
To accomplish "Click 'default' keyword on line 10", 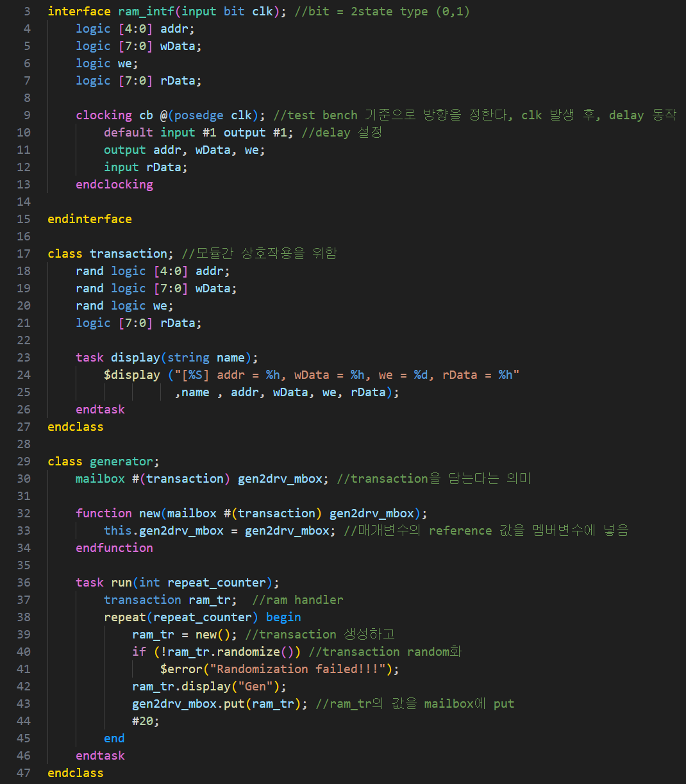I will coord(128,133).
